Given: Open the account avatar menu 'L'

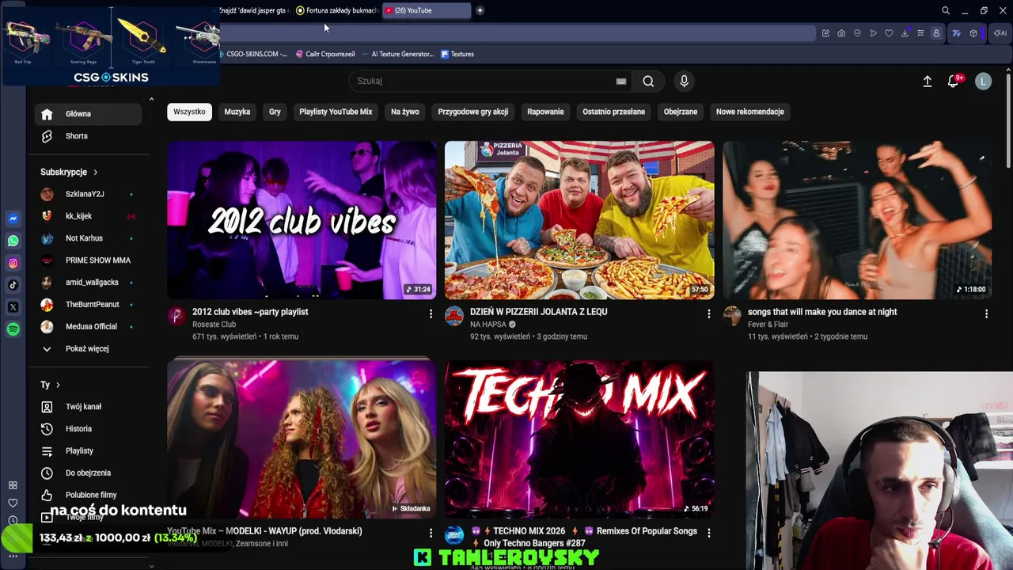Looking at the screenshot, I should click(x=983, y=81).
